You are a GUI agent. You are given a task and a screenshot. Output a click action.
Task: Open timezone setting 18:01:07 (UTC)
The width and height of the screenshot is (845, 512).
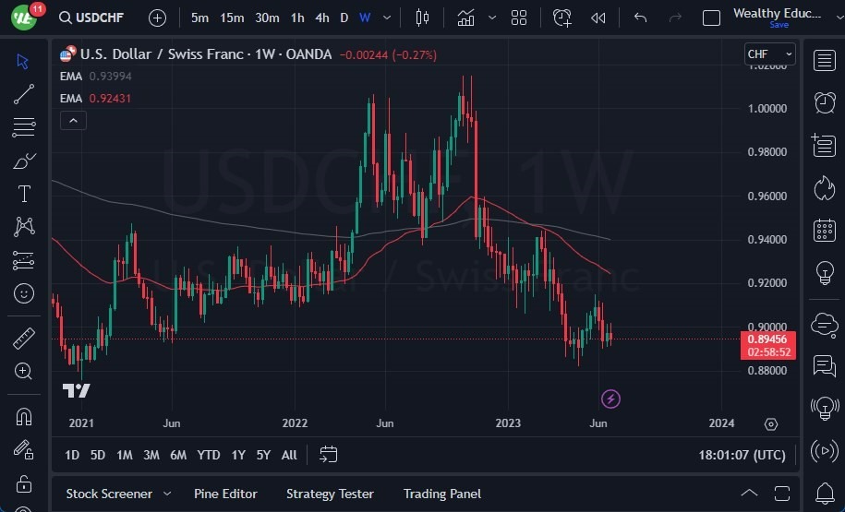(742, 455)
